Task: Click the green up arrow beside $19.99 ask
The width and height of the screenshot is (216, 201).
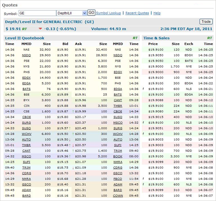Action: coord(73,112)
